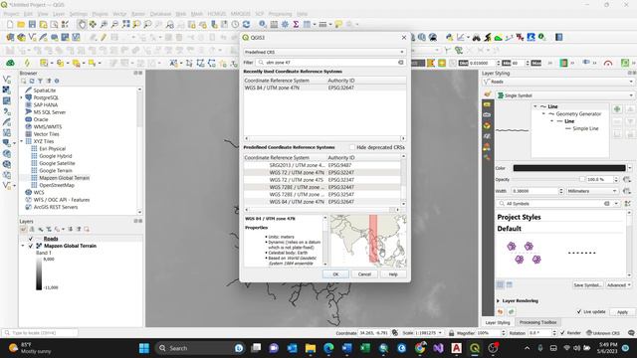Viewport: 637px width, 358px height.
Task: Click the Toggle Editing pencil icon
Action: 104,38
